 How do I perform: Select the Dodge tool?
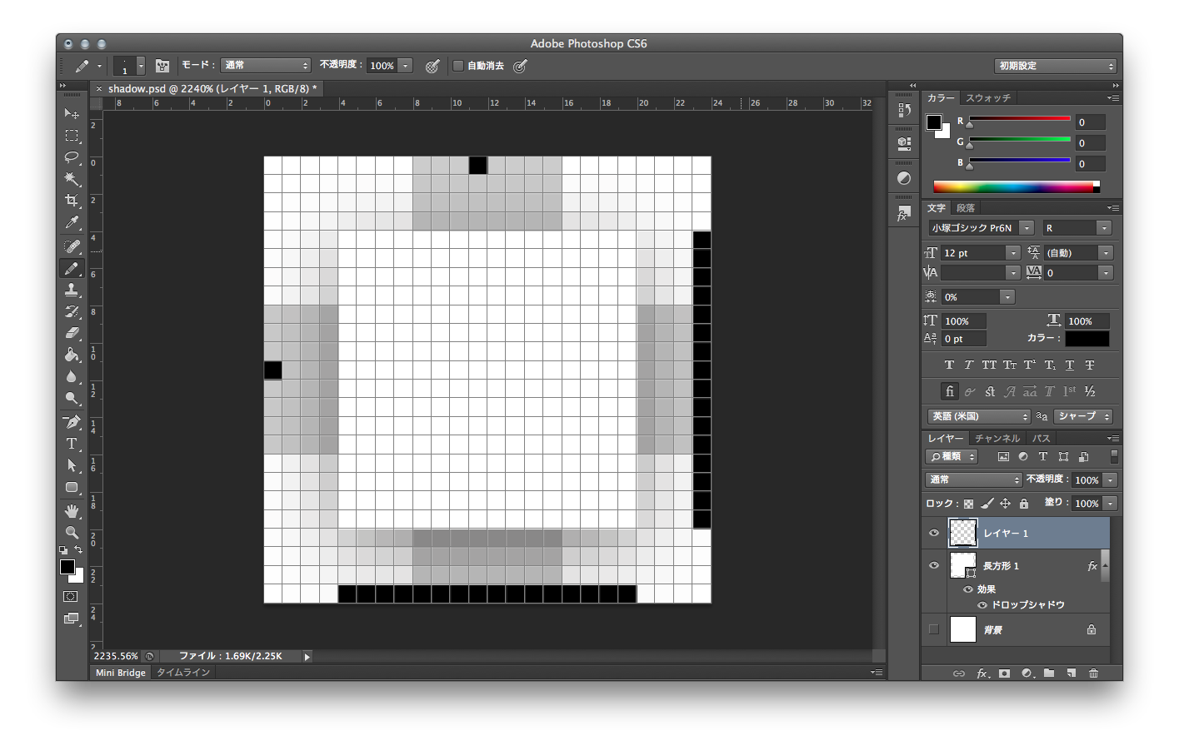click(72, 398)
